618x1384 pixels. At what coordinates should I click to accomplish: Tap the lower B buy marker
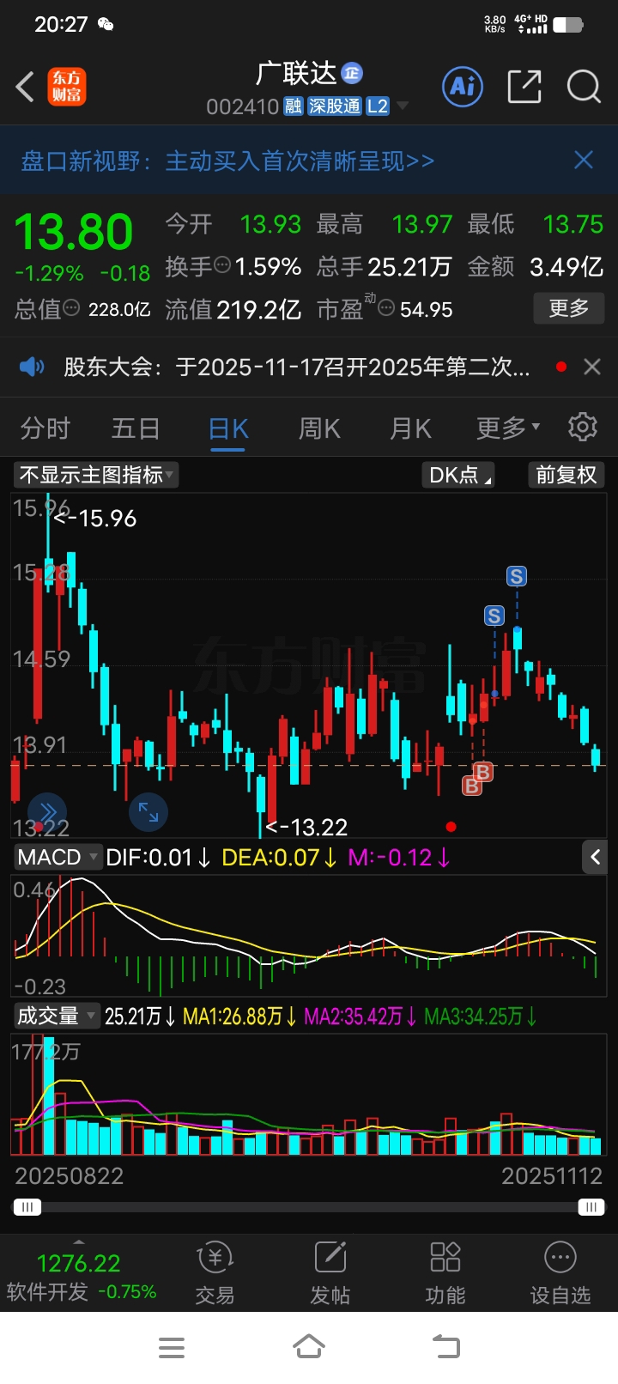471,786
